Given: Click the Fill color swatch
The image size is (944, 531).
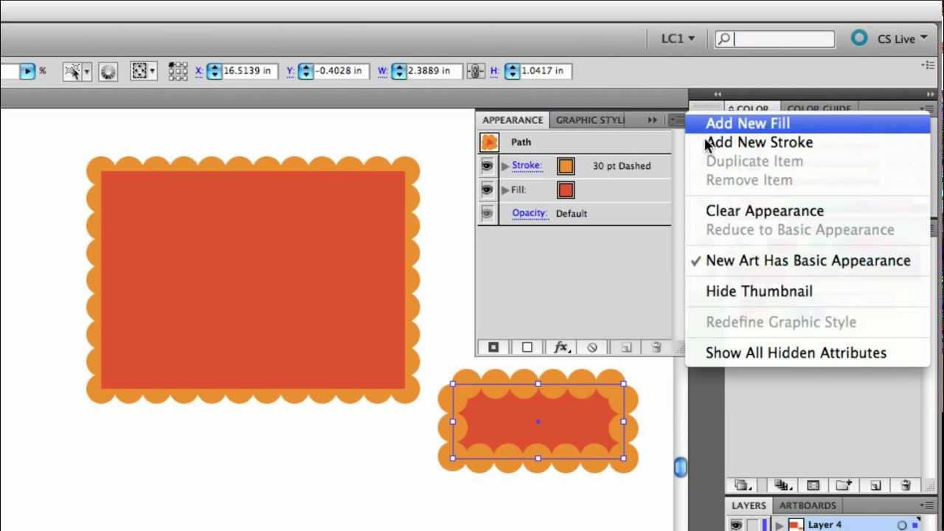Looking at the screenshot, I should coord(565,190).
